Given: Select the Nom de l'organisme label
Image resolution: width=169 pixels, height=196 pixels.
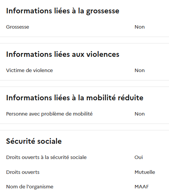Looking at the screenshot, I should coord(30,187).
